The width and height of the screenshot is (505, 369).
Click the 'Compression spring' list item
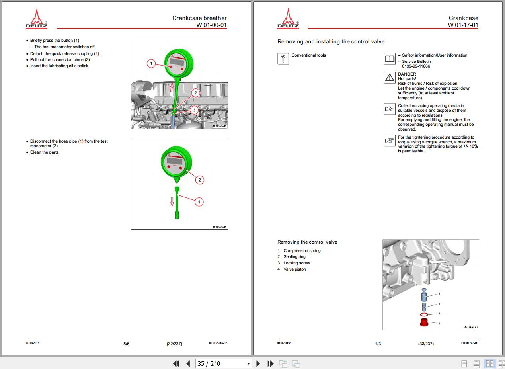(x=302, y=250)
